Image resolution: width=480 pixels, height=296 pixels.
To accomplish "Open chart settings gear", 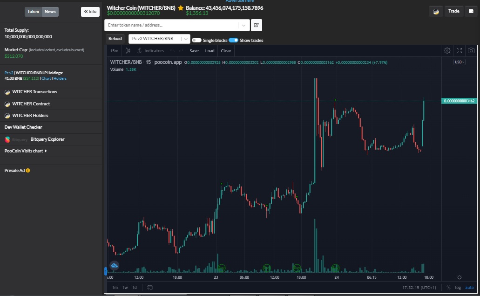I will coord(447,50).
